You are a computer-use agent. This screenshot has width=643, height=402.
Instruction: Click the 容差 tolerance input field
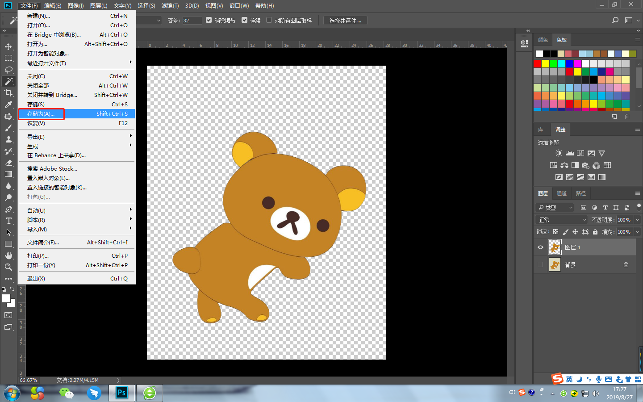point(192,20)
